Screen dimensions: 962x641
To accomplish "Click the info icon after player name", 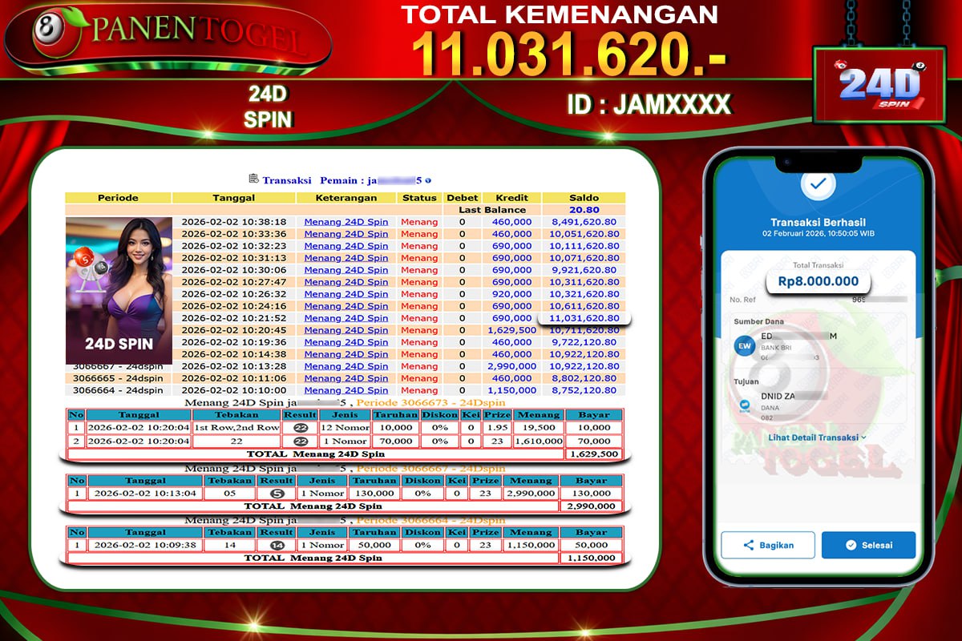I will 429,180.
